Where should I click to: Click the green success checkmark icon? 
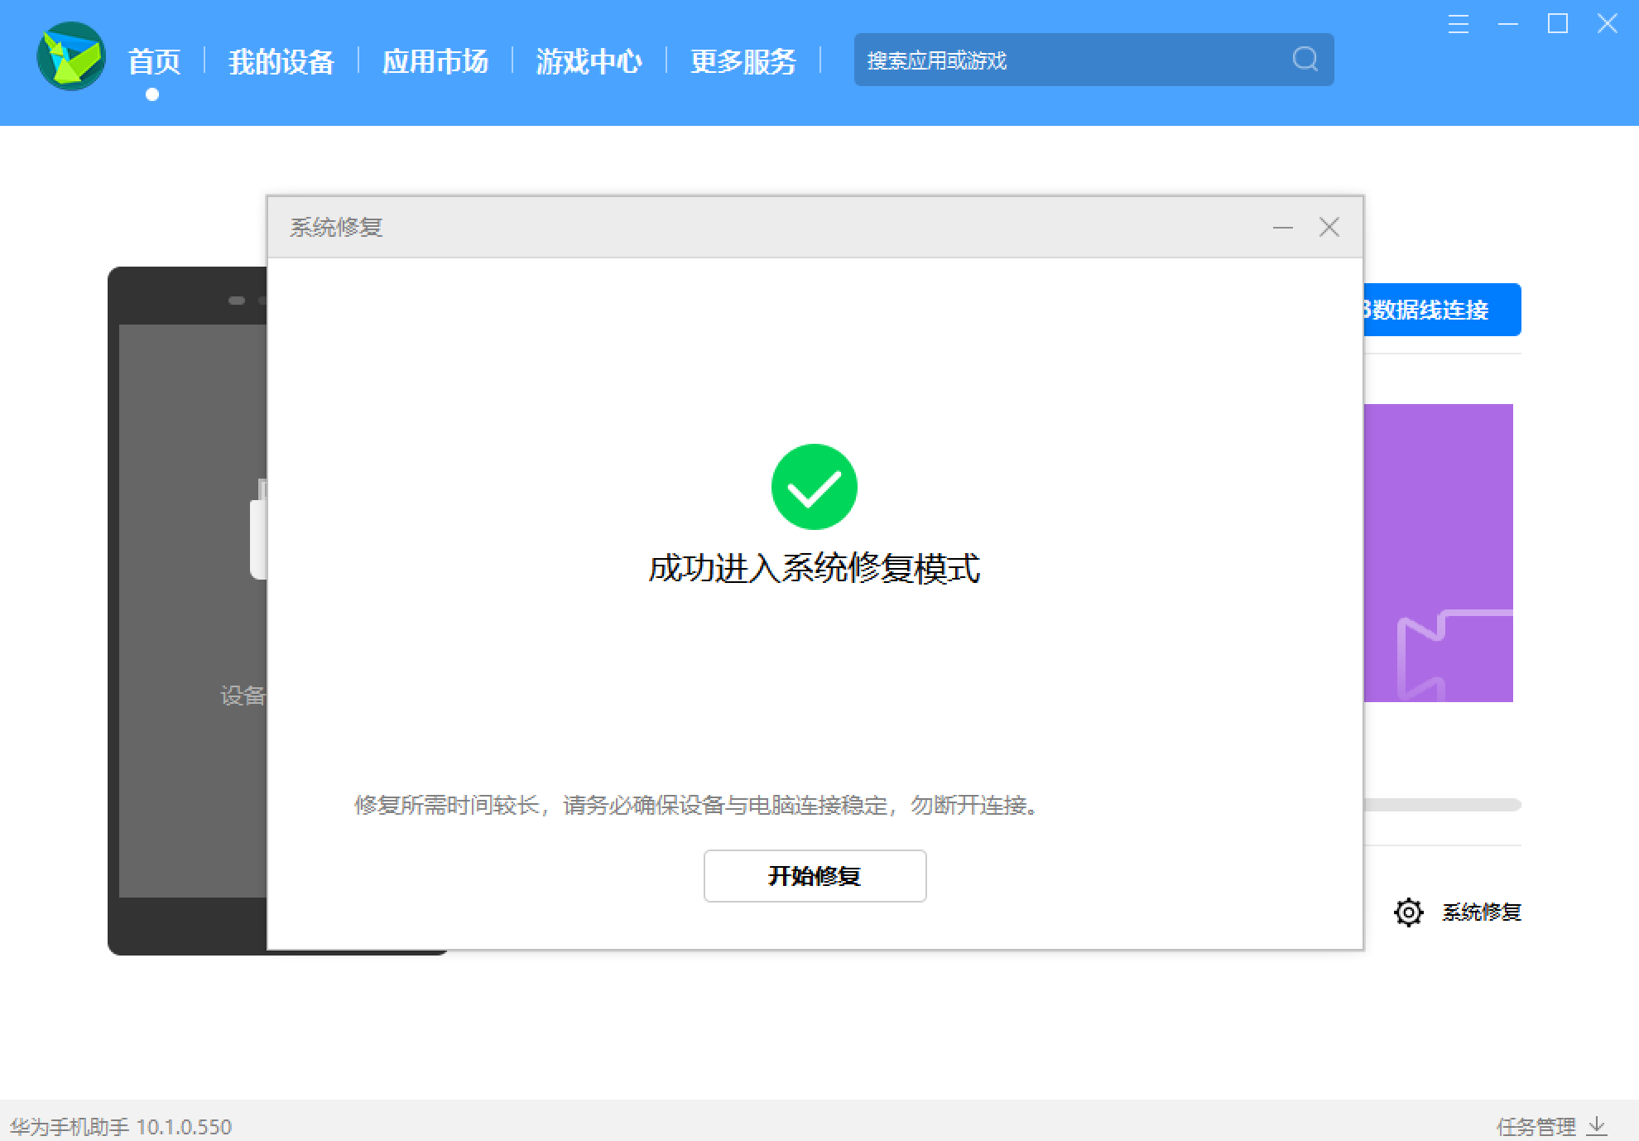tap(815, 487)
